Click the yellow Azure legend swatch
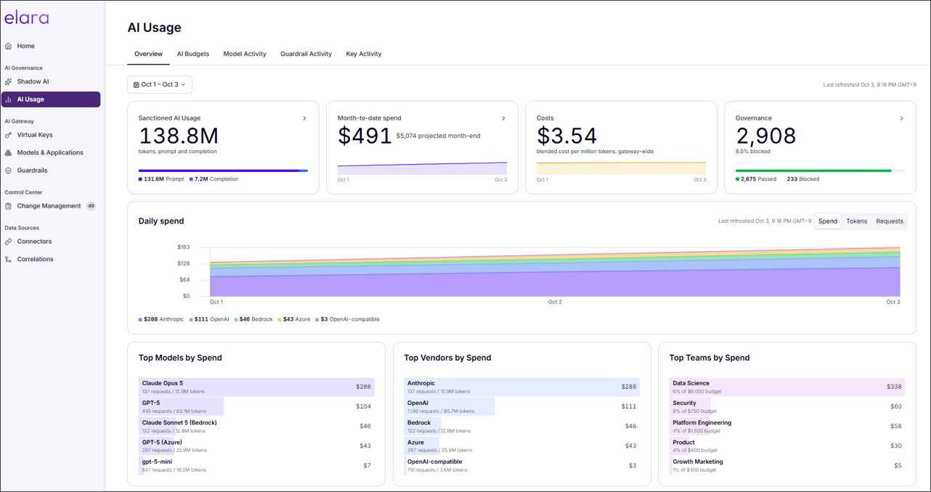 coord(280,319)
